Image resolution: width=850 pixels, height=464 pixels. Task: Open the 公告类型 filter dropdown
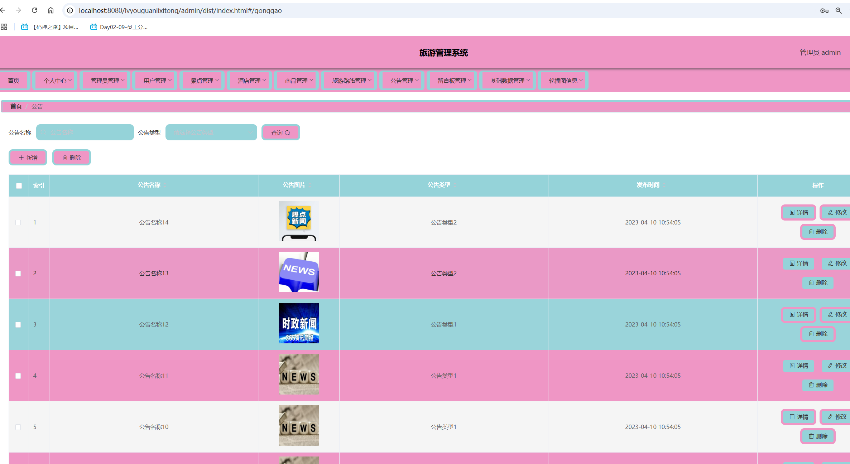[211, 132]
